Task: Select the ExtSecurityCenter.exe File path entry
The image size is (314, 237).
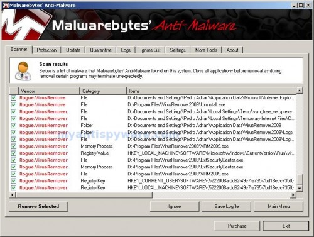Action: 185,160
